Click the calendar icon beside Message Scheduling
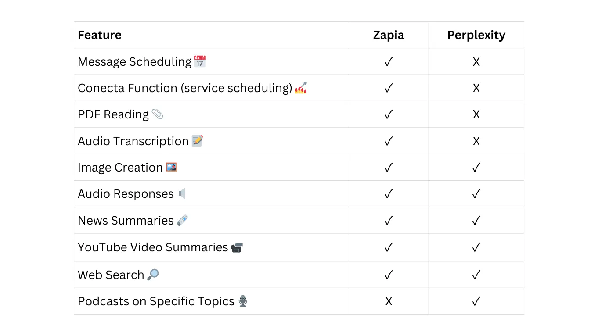598x336 pixels. 200,61
